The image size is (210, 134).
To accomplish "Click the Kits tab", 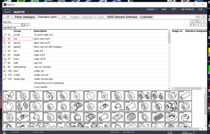I will click(x=64, y=17).
